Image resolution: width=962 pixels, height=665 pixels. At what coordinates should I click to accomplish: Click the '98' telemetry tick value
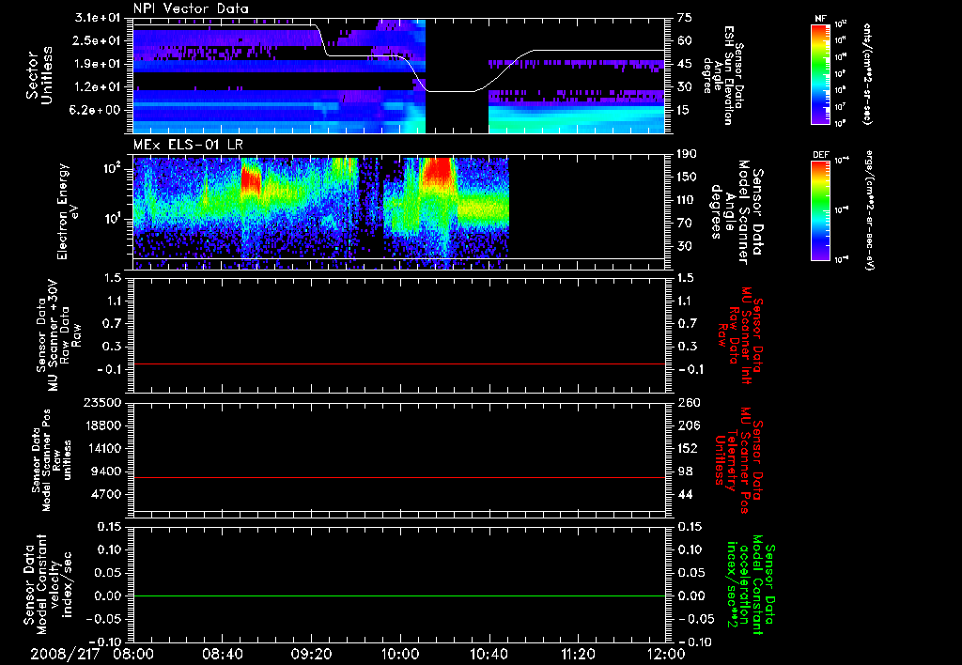685,472
